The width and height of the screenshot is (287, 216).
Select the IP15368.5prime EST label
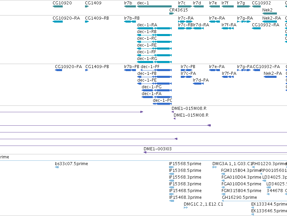(x=185, y=171)
